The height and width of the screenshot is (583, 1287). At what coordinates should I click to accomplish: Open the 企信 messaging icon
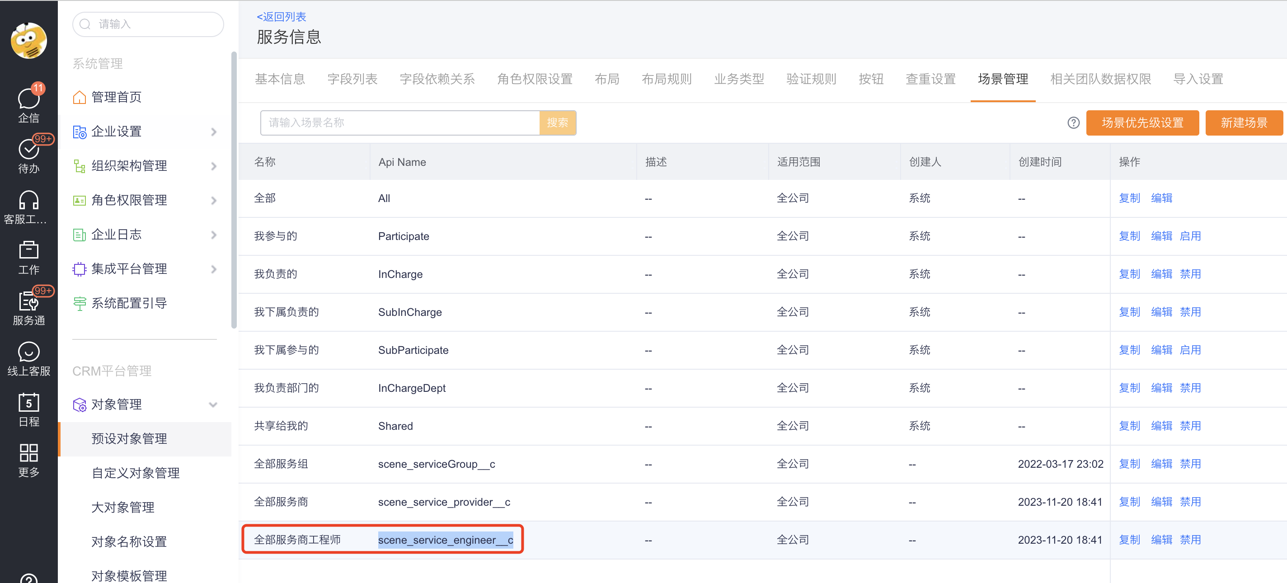point(28,99)
